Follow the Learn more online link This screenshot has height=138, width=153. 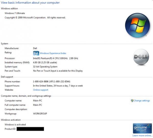pos(142,136)
